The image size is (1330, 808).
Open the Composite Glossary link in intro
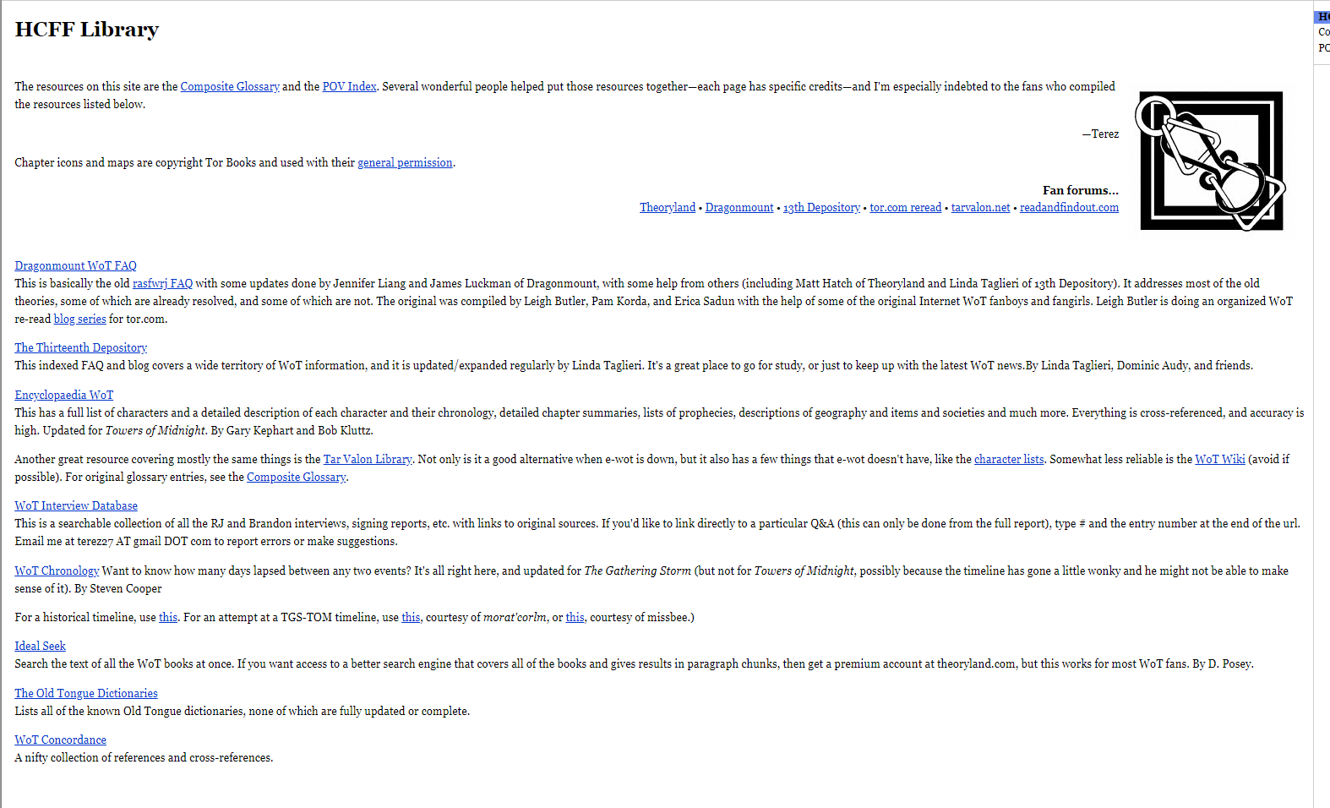[x=230, y=86]
